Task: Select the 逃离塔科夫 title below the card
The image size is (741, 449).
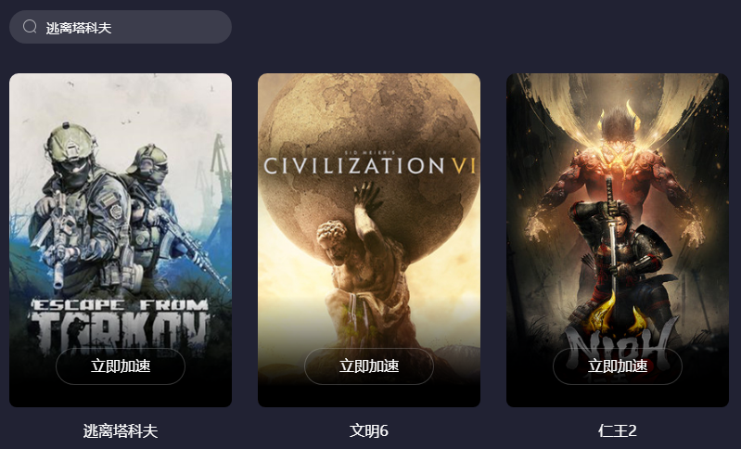Action: tap(121, 430)
